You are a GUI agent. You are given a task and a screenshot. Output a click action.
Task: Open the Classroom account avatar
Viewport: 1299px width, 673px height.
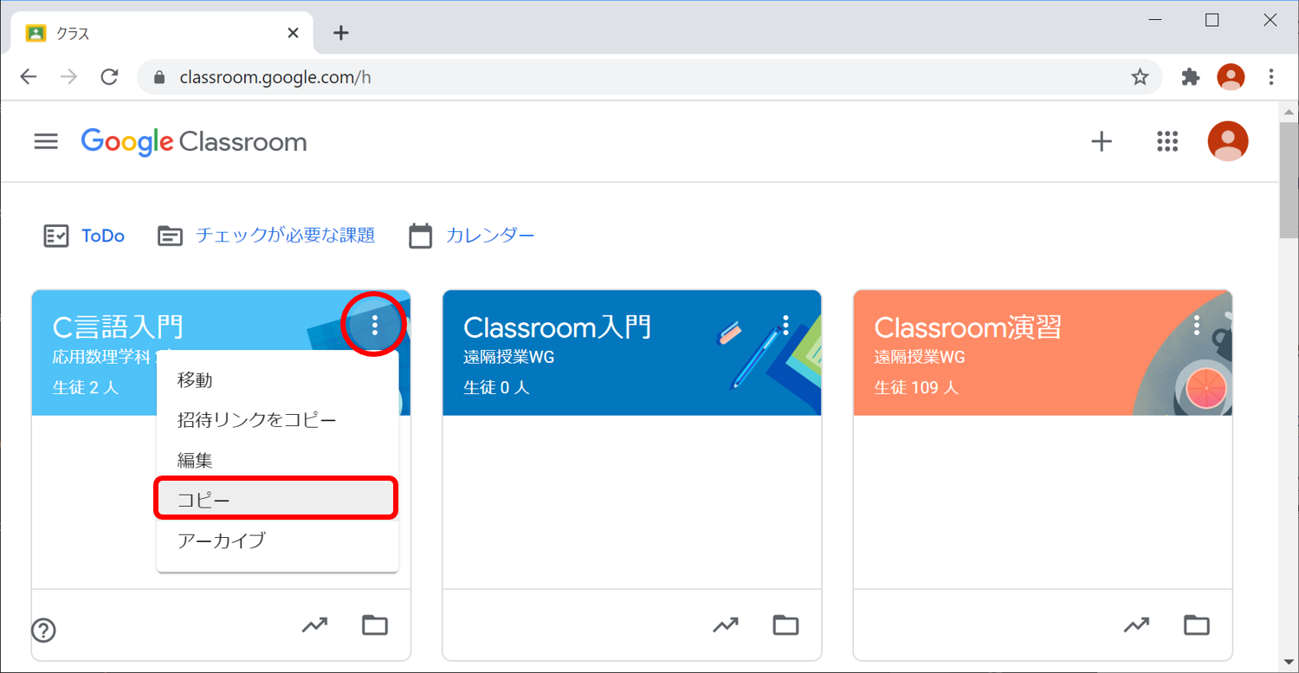click(1228, 141)
